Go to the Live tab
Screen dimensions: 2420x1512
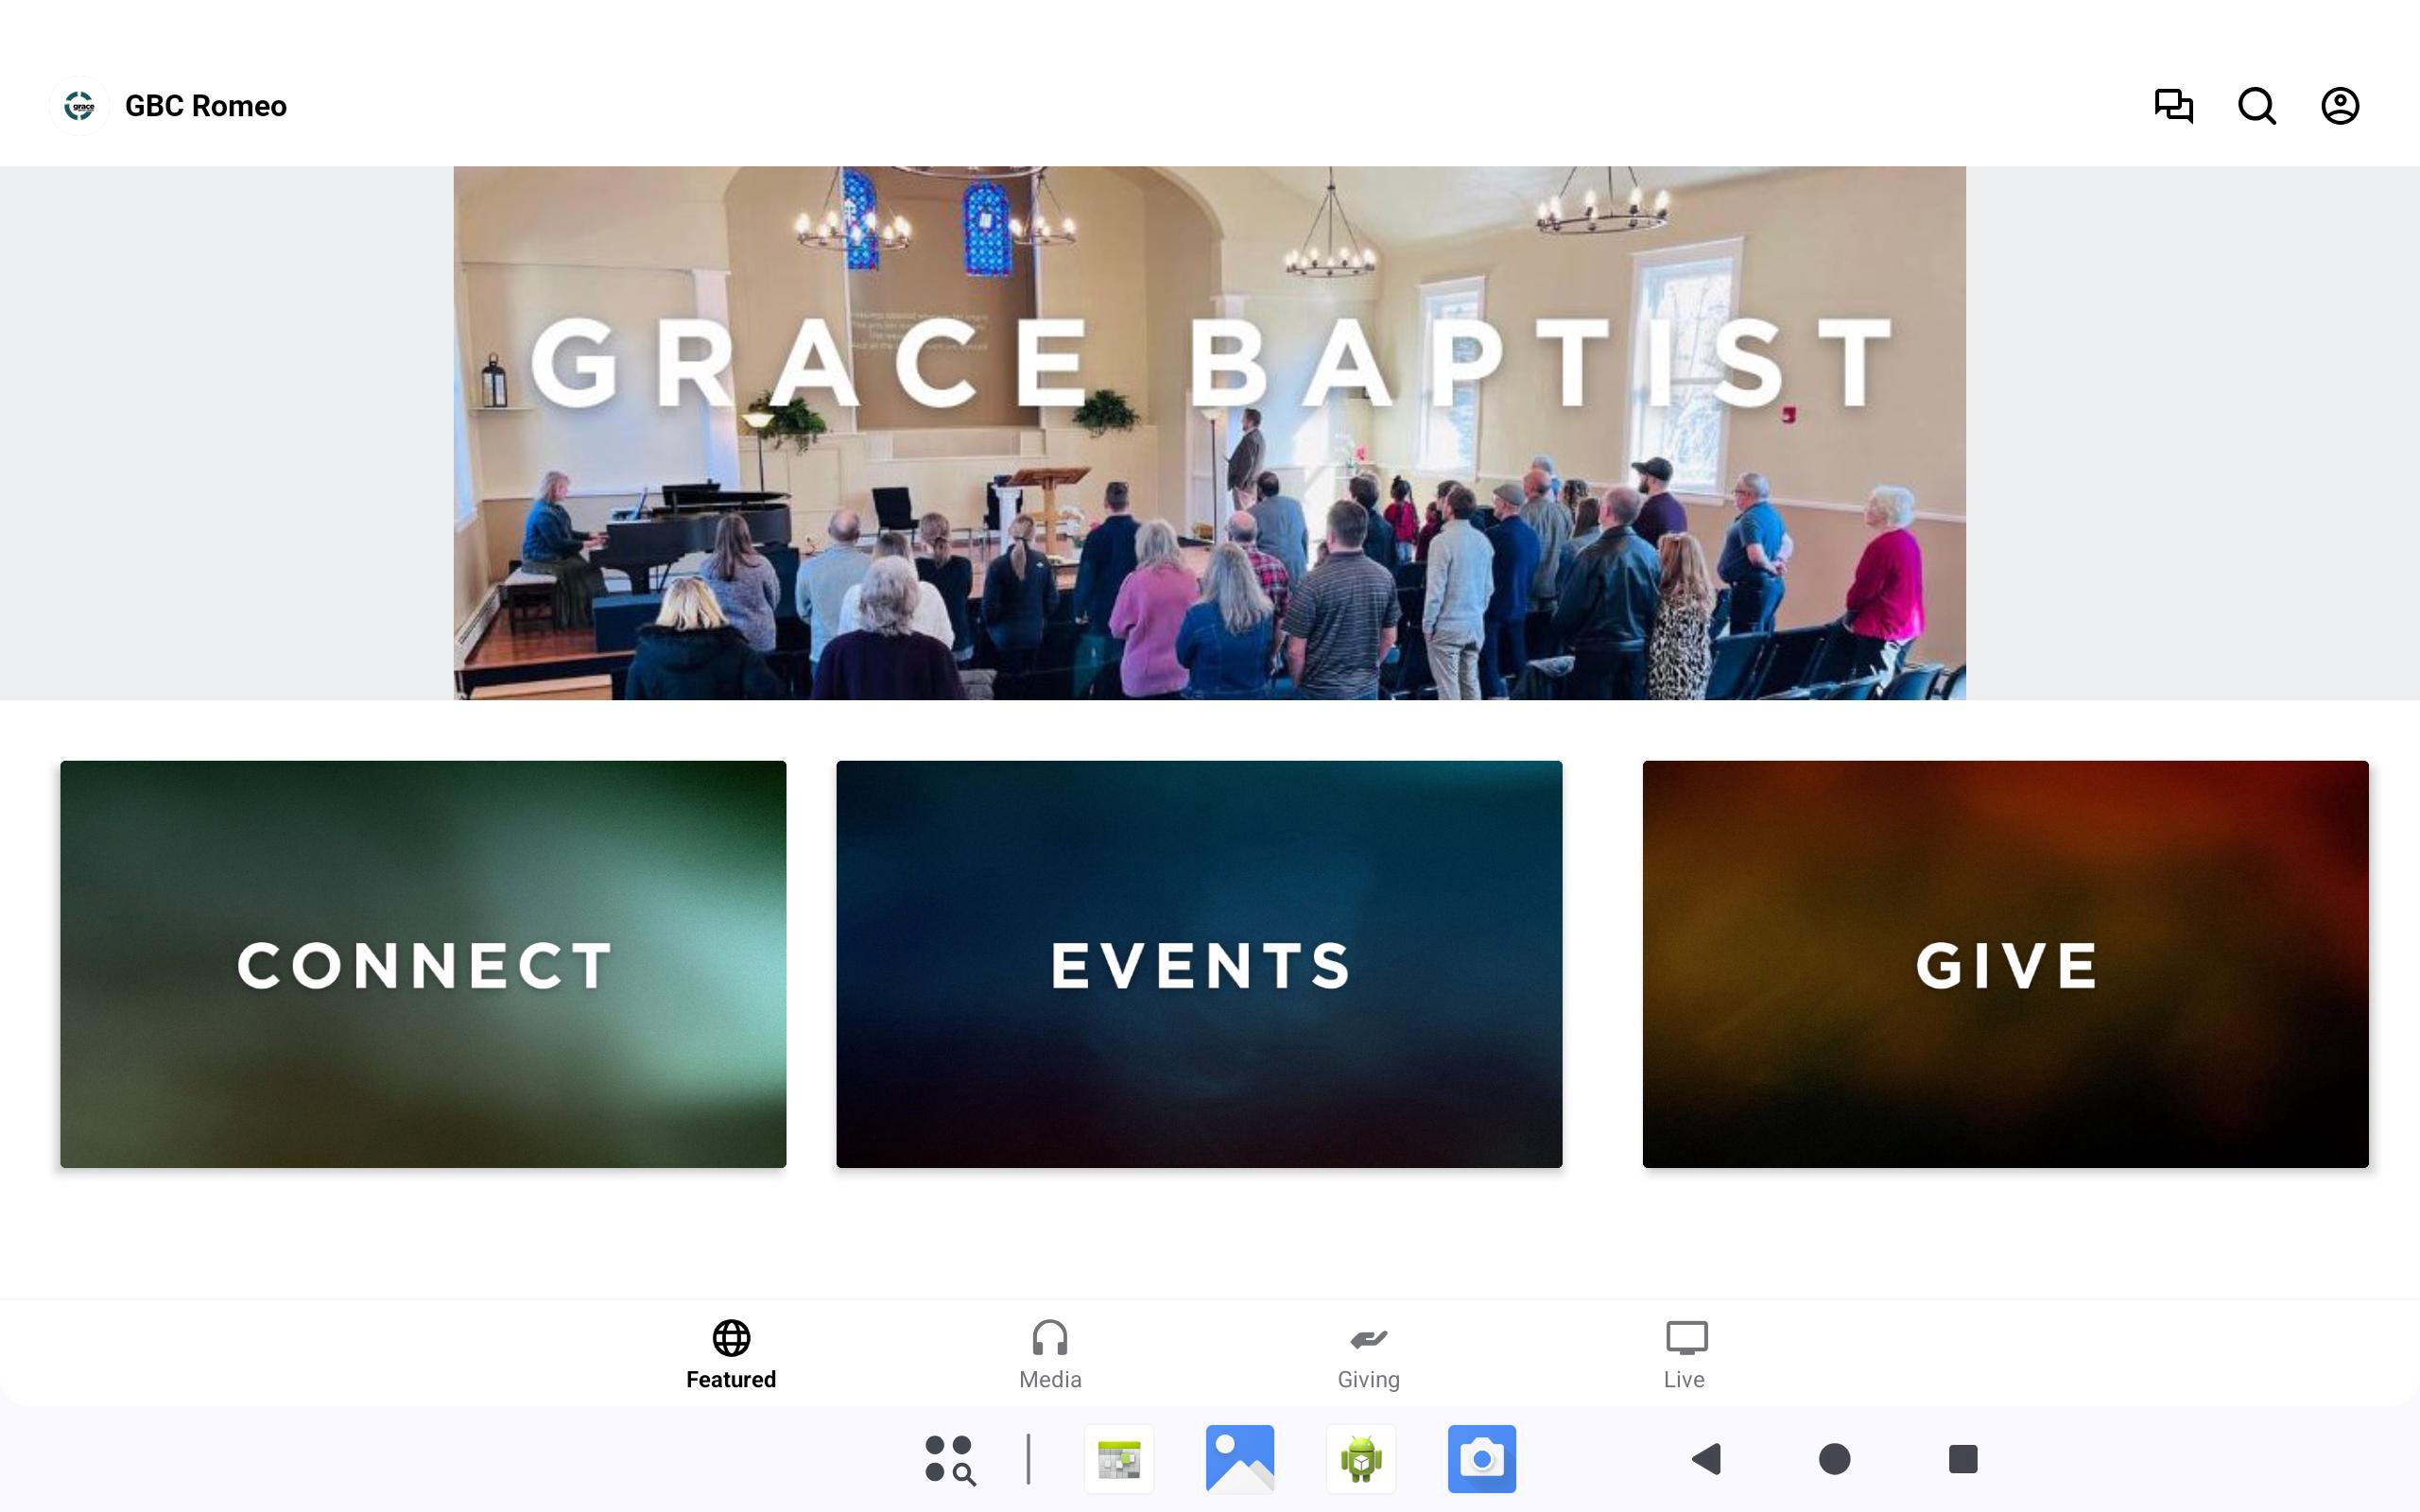[x=1685, y=1354]
